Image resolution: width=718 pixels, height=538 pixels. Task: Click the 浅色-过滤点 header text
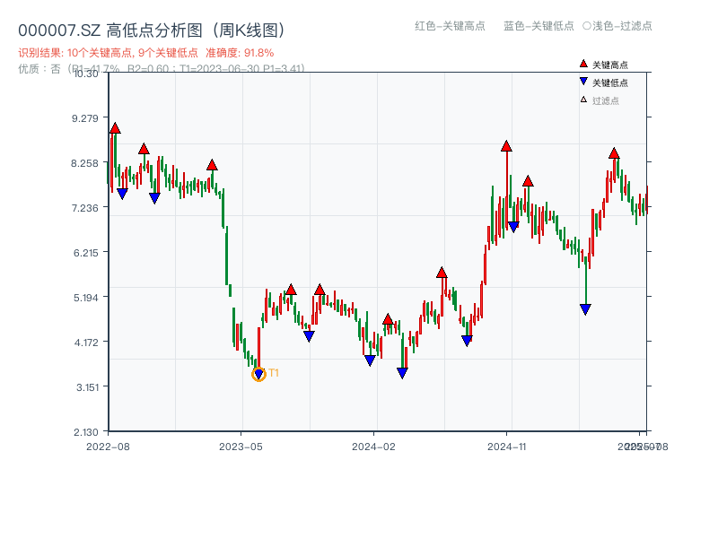click(622, 26)
